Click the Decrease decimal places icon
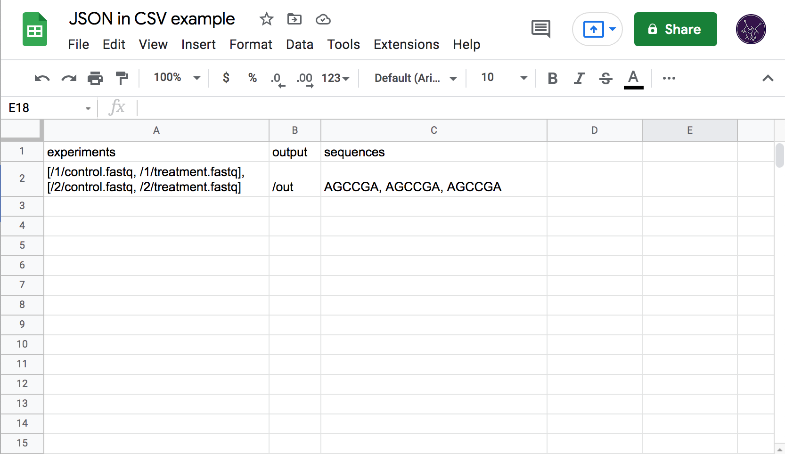785x454 pixels. coord(278,78)
